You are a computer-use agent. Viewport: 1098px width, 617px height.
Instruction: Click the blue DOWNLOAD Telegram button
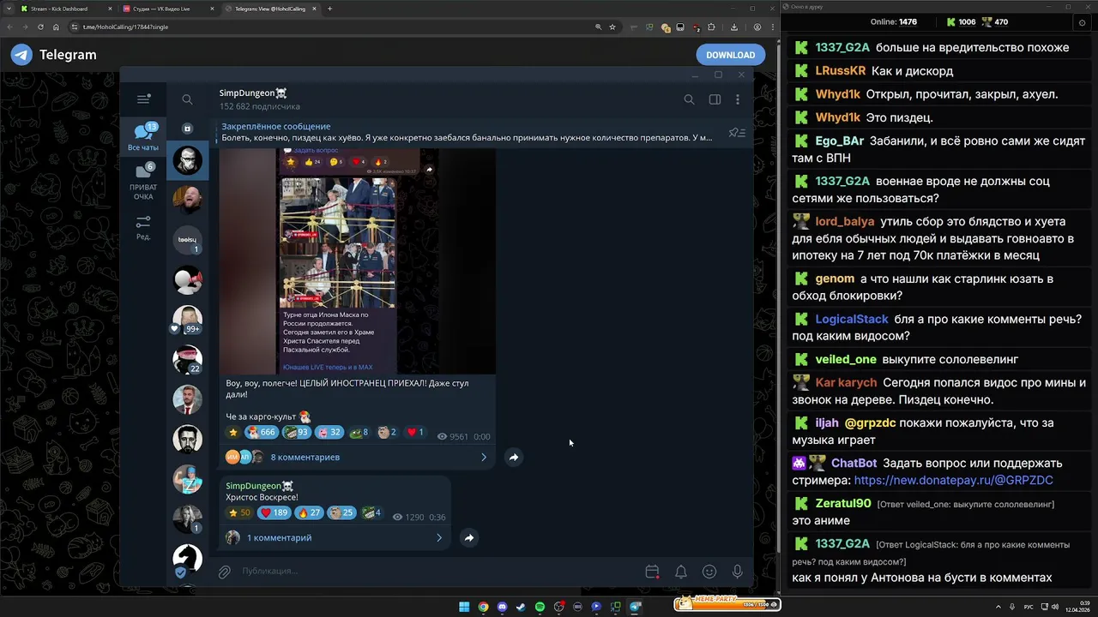pos(730,55)
